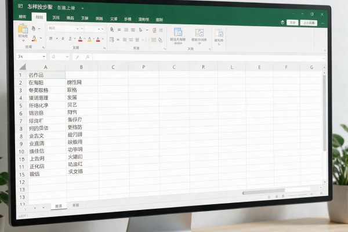Select row 12 header
The height and width of the screenshot is (232, 348).
[22, 182]
